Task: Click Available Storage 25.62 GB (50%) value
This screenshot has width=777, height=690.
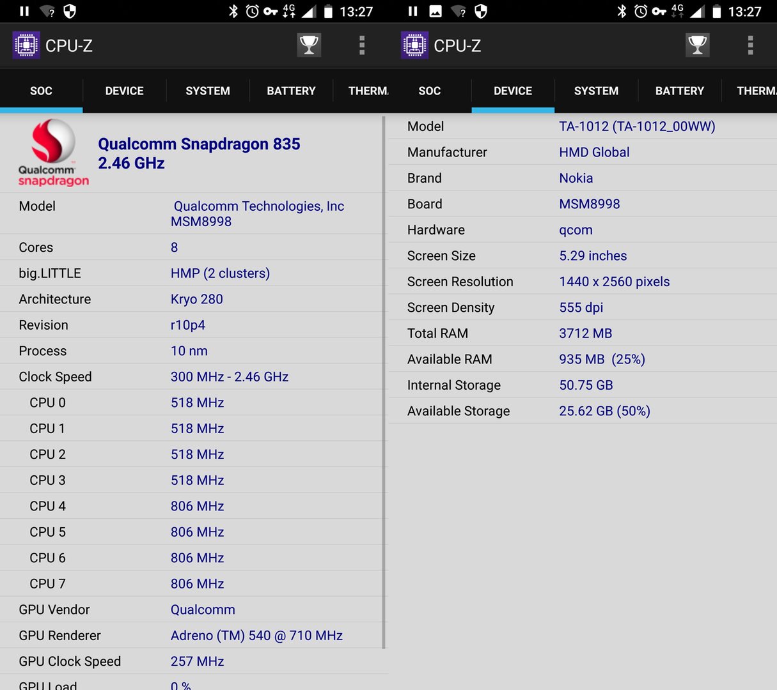Action: 604,411
